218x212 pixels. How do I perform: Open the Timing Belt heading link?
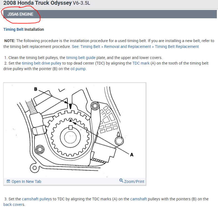pyautogui.click(x=13, y=29)
